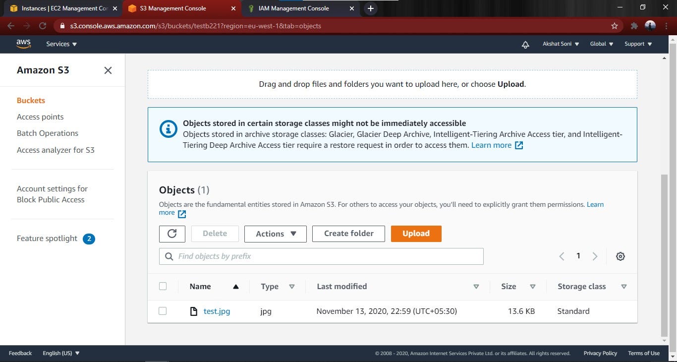Image resolution: width=677 pixels, height=362 pixels.
Task: Open Batch Operations in sidebar
Action: point(48,133)
